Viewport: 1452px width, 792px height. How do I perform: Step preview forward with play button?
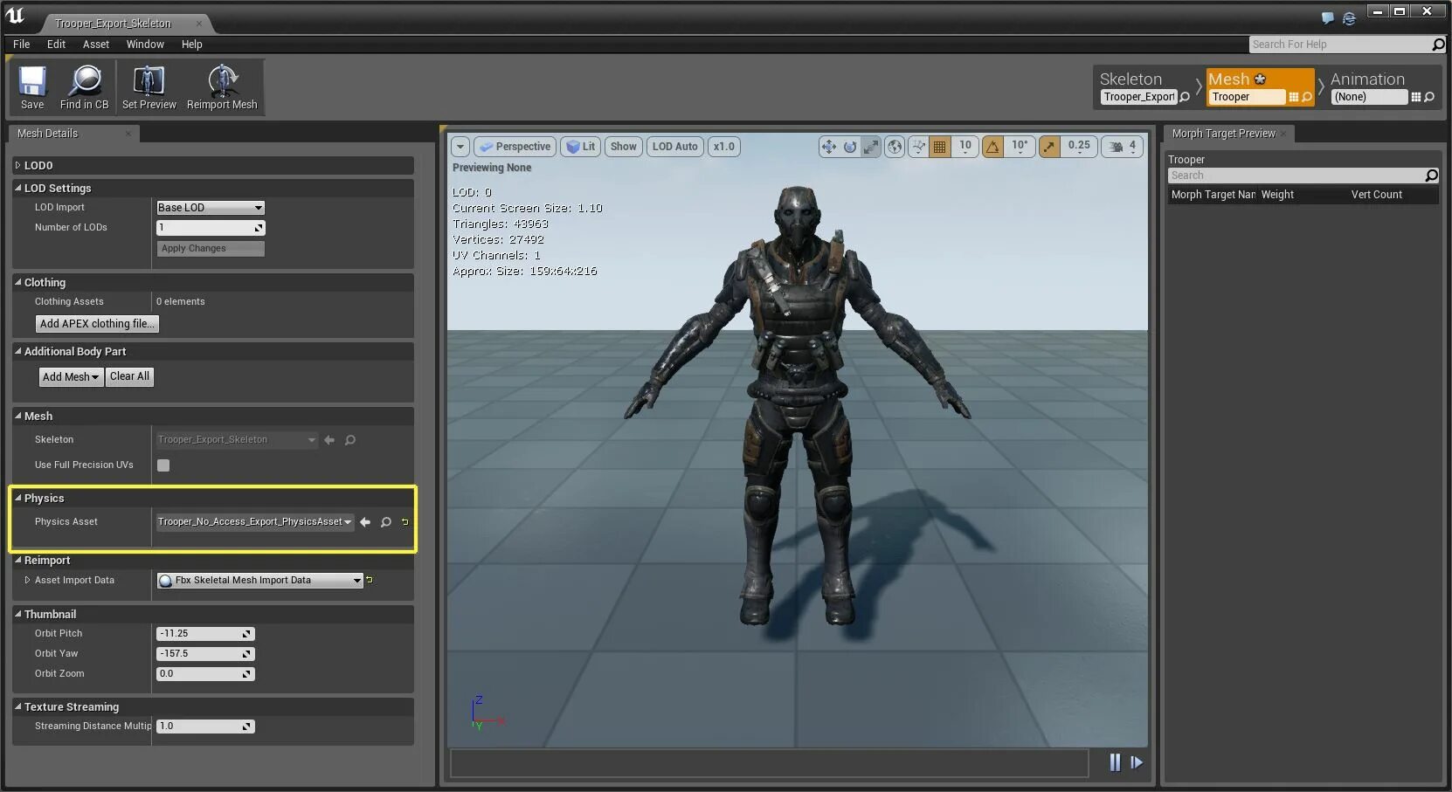pos(1137,762)
